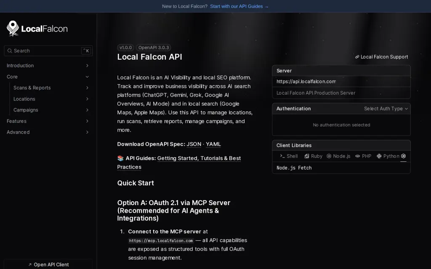Click the Node.js Fetch label

[x=294, y=168]
